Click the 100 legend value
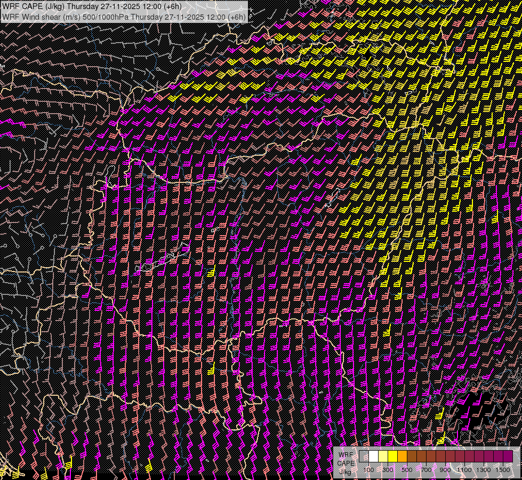 coord(368,470)
